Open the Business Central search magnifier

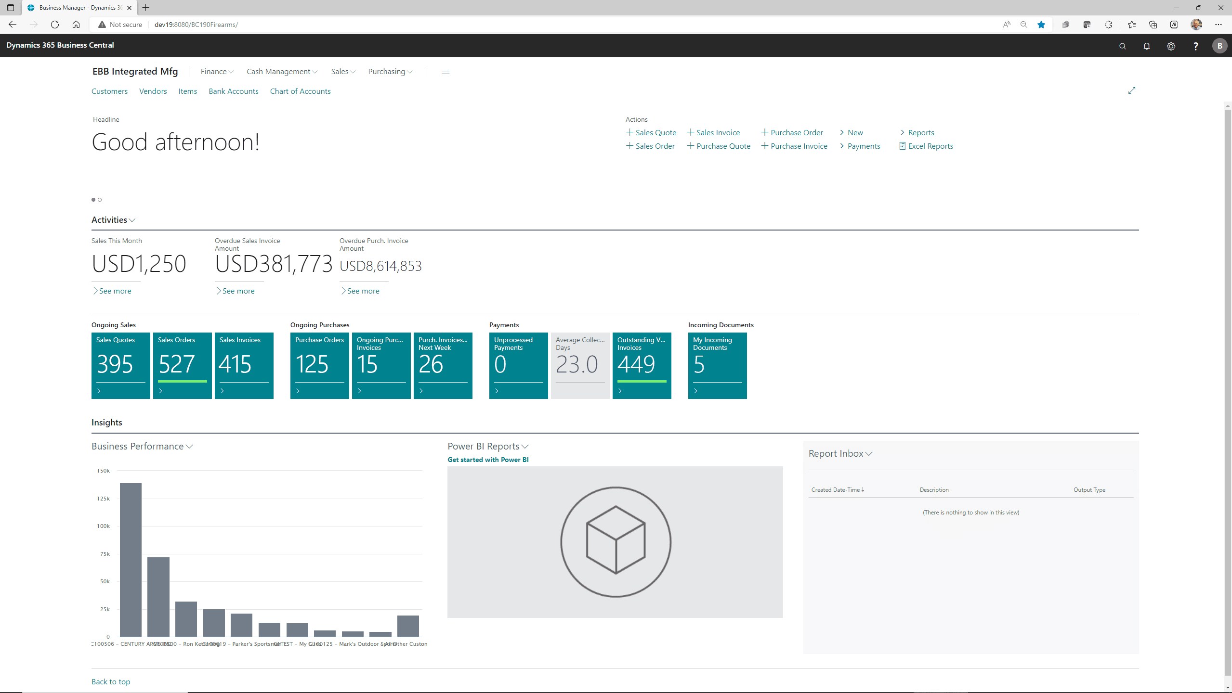click(1122, 46)
